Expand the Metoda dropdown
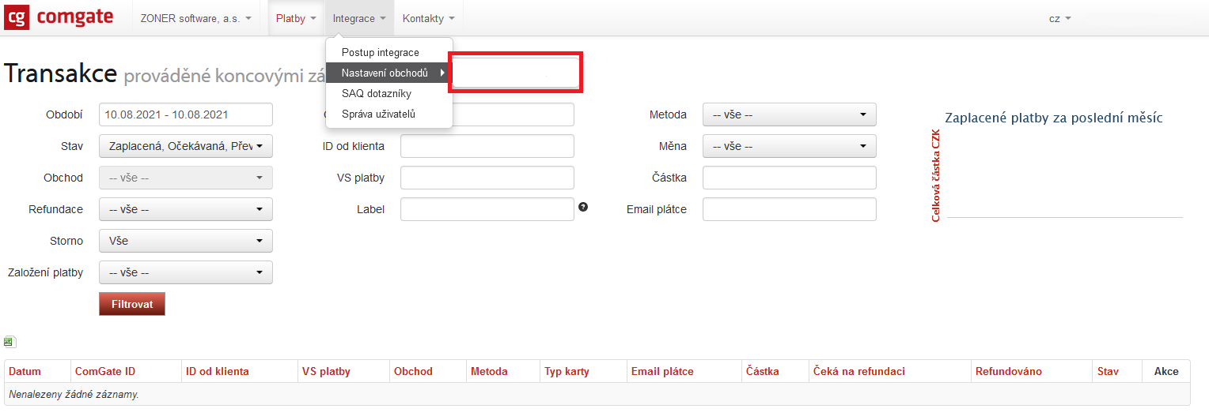The height and width of the screenshot is (420, 1209). tap(789, 114)
